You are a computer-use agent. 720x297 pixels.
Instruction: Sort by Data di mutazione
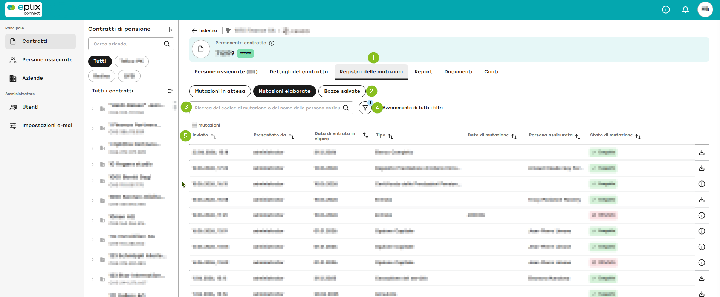coord(514,136)
